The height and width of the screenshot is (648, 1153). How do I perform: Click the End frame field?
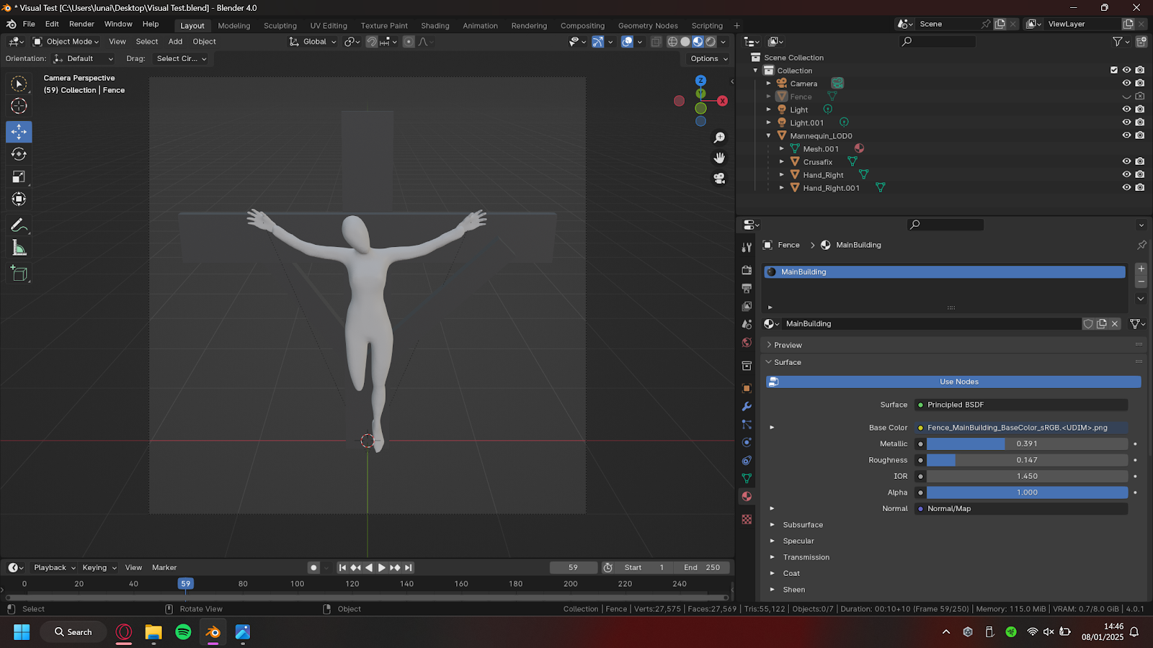[701, 567]
